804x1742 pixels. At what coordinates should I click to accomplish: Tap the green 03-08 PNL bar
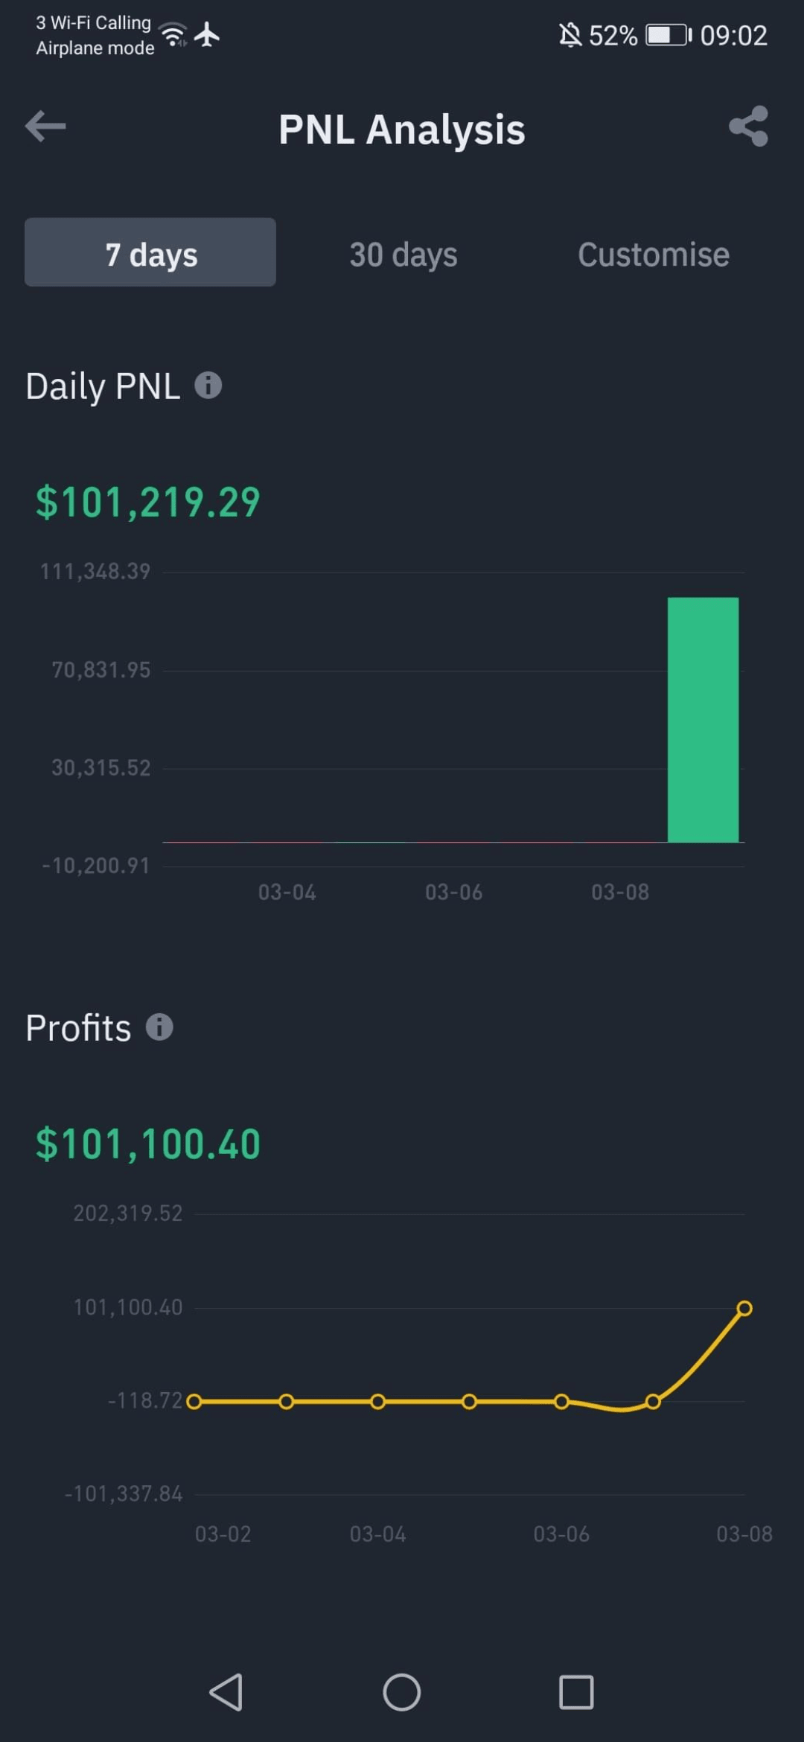(703, 719)
